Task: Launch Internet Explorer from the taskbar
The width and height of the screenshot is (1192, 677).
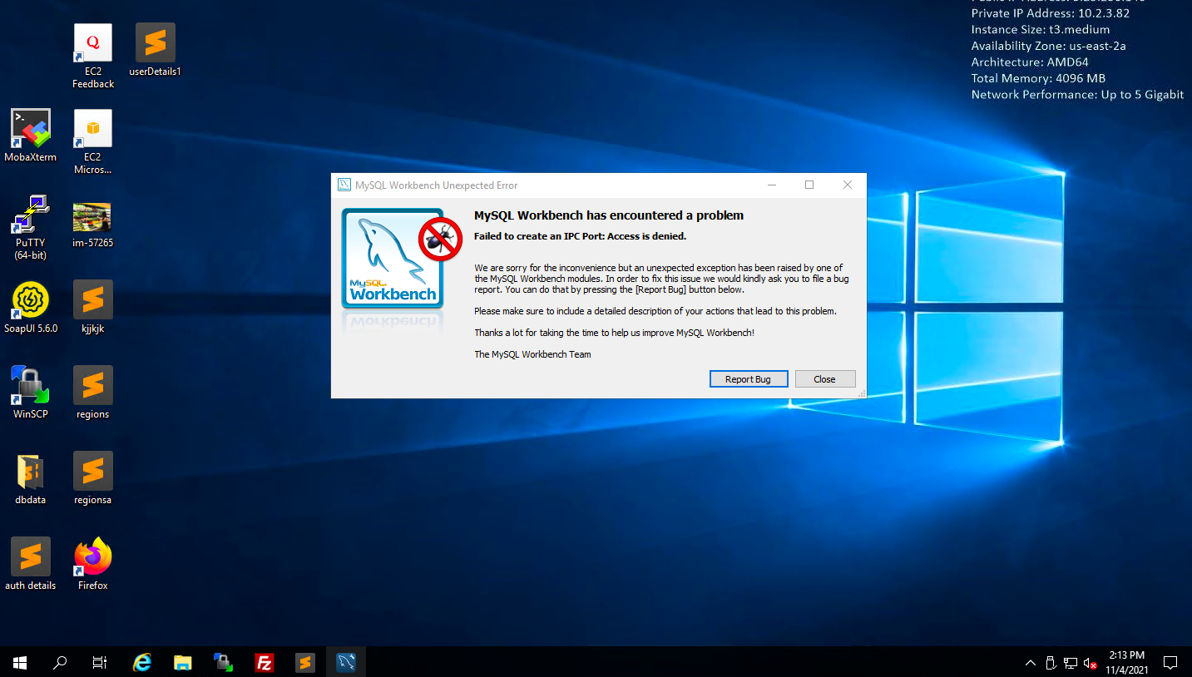Action: pyautogui.click(x=142, y=662)
